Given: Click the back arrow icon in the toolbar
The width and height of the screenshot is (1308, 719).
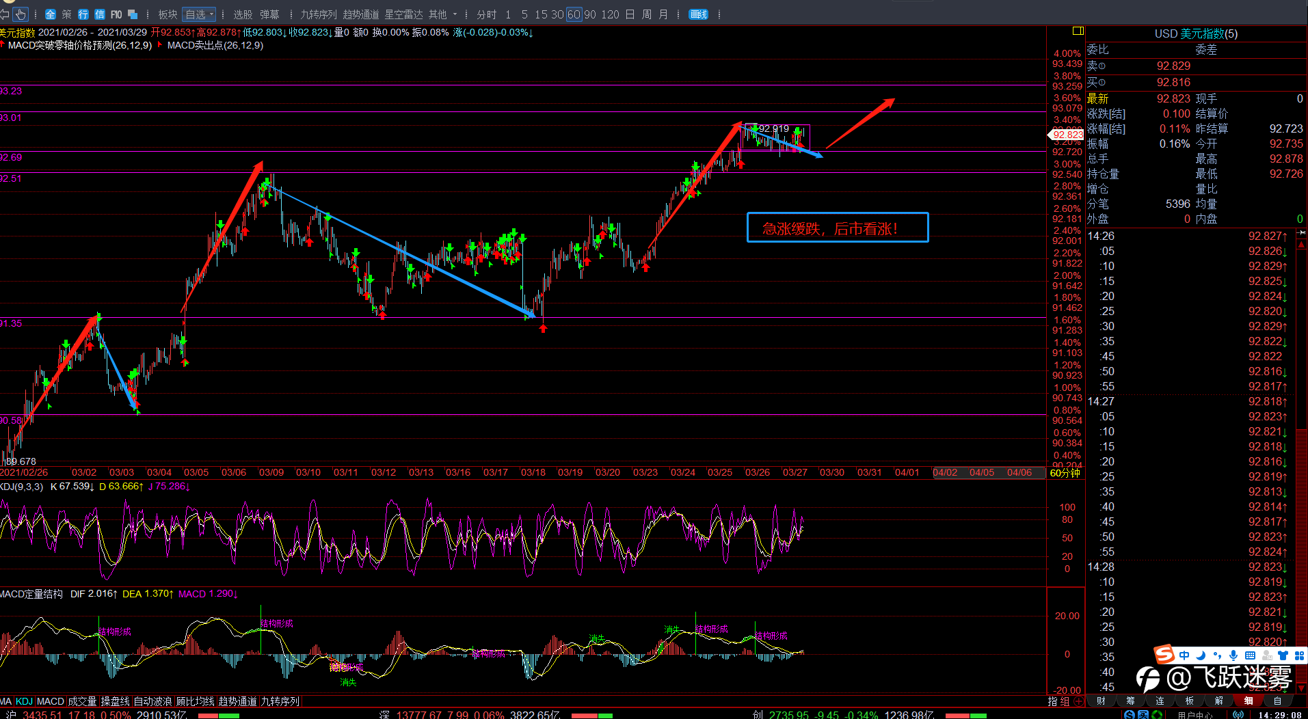Looking at the screenshot, I should tap(3, 14).
